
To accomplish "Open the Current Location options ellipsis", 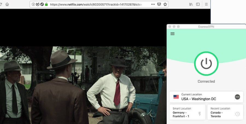I will 237,97.
